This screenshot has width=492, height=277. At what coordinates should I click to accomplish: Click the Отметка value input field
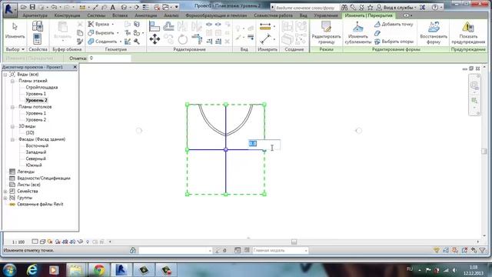(x=109, y=58)
